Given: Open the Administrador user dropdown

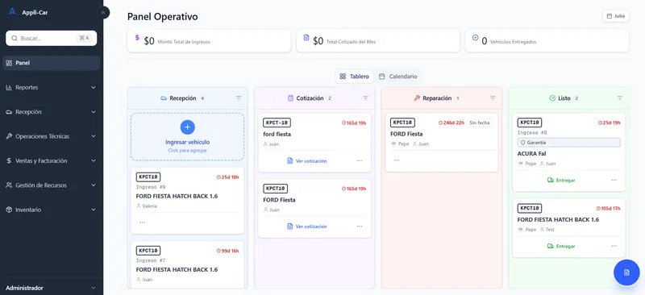Looking at the screenshot, I should [52, 288].
